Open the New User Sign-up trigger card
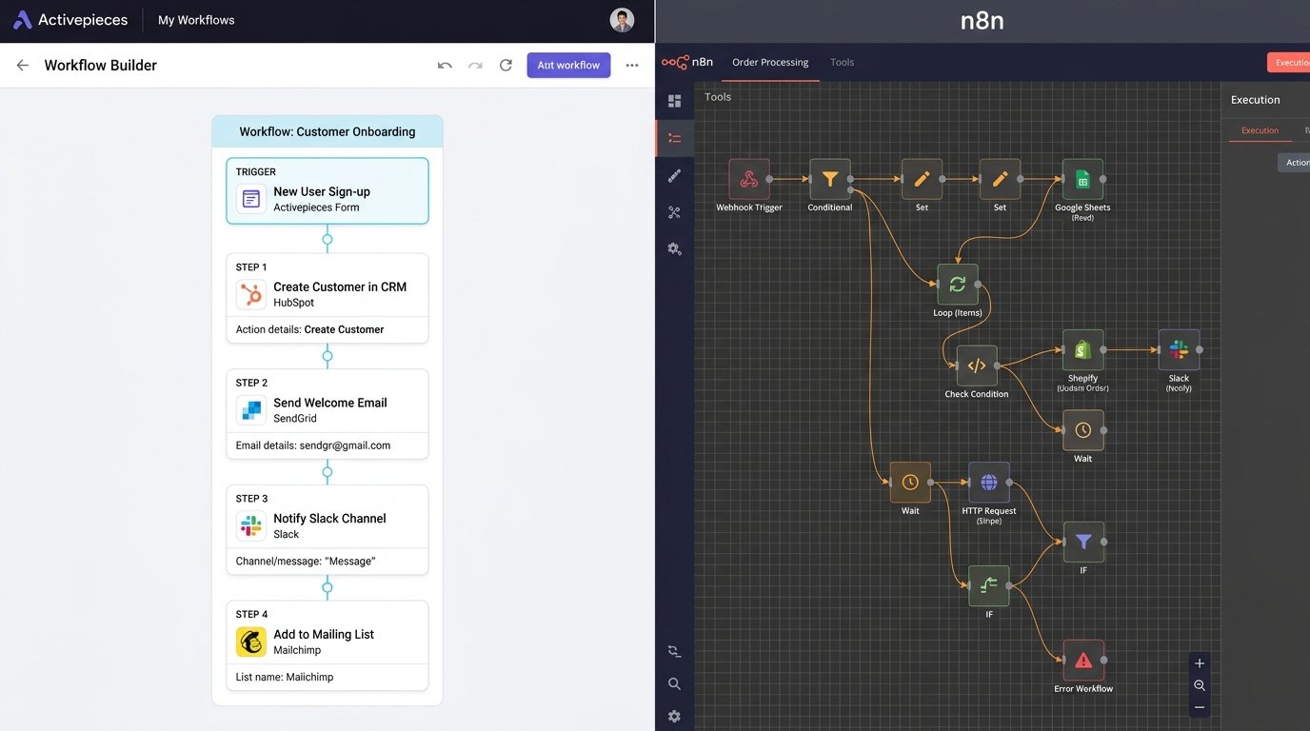Image resolution: width=1310 pixels, height=731 pixels. [327, 190]
